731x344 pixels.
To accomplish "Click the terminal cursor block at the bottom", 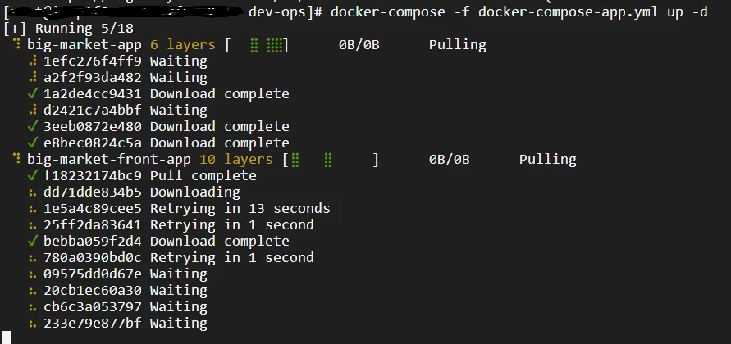I will coord(7,337).
